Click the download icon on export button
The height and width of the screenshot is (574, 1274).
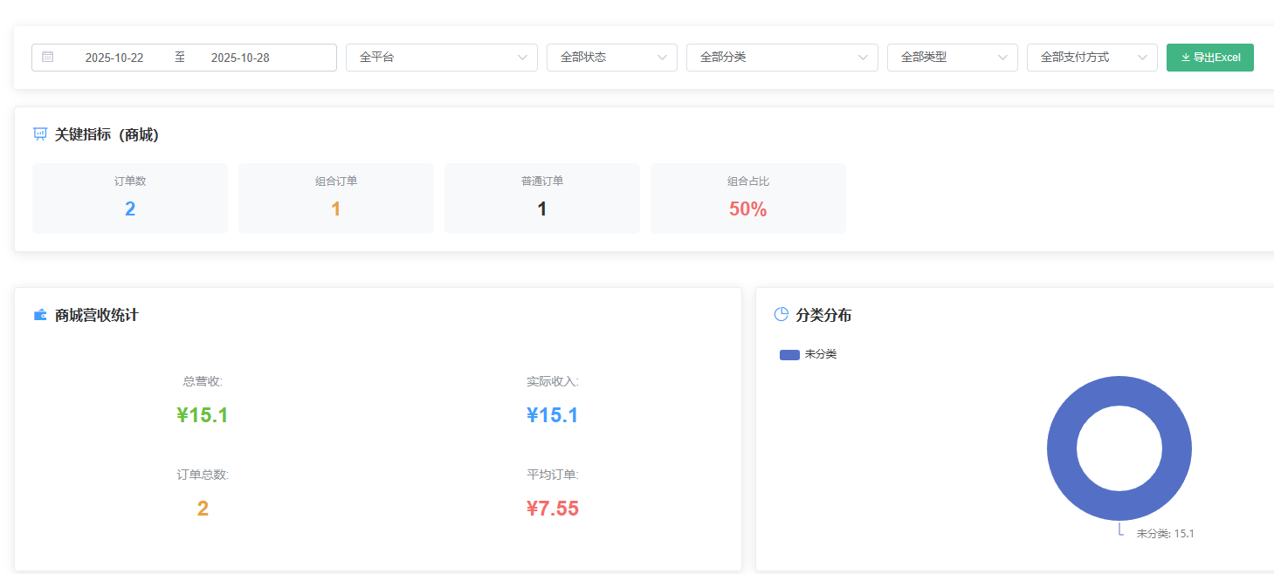point(1185,58)
